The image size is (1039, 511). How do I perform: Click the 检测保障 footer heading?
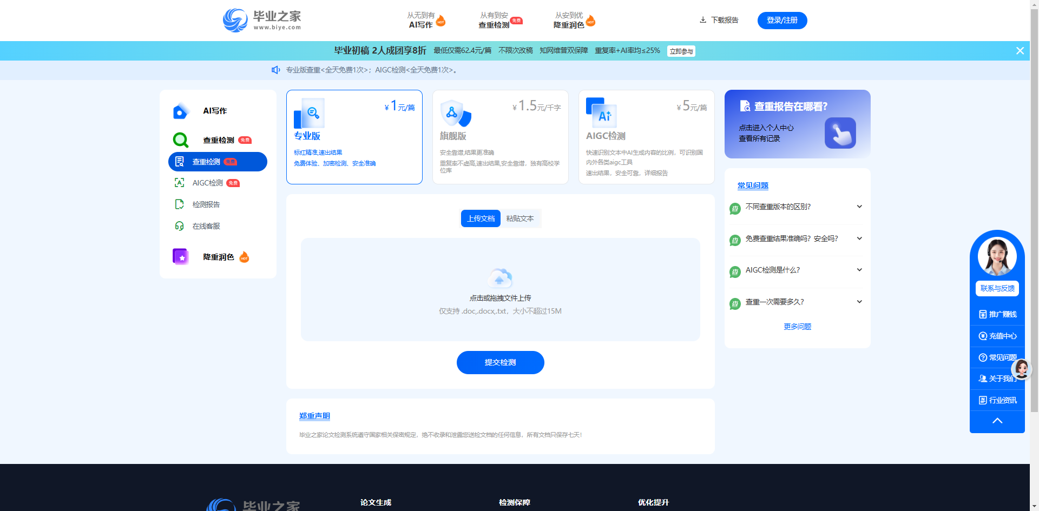pos(515,502)
